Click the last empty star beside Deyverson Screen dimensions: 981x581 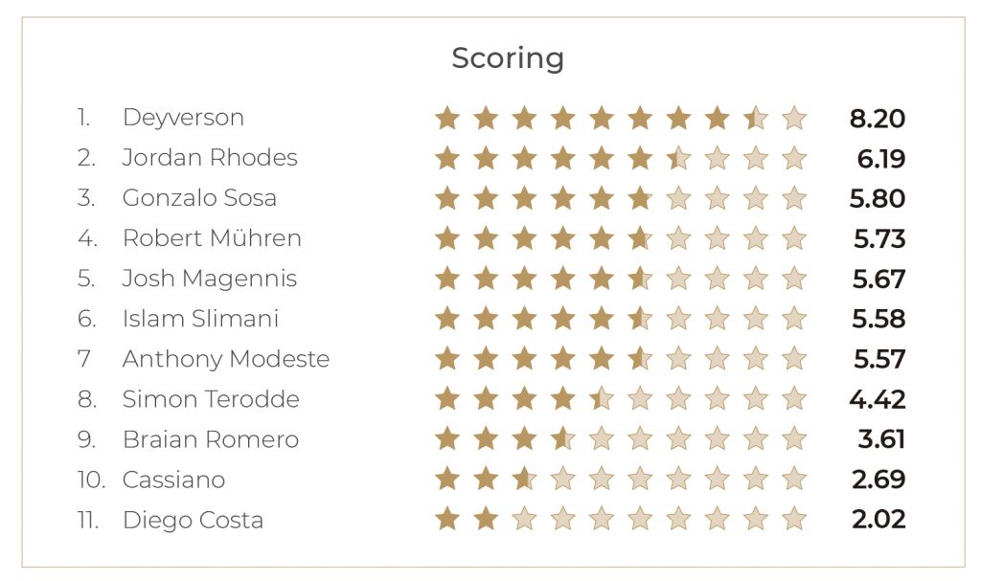(x=793, y=119)
